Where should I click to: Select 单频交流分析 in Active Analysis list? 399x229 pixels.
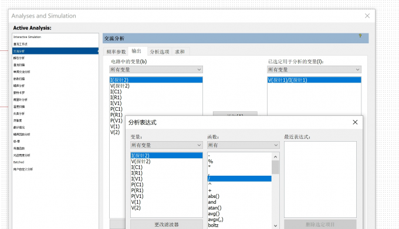[x=55, y=72]
